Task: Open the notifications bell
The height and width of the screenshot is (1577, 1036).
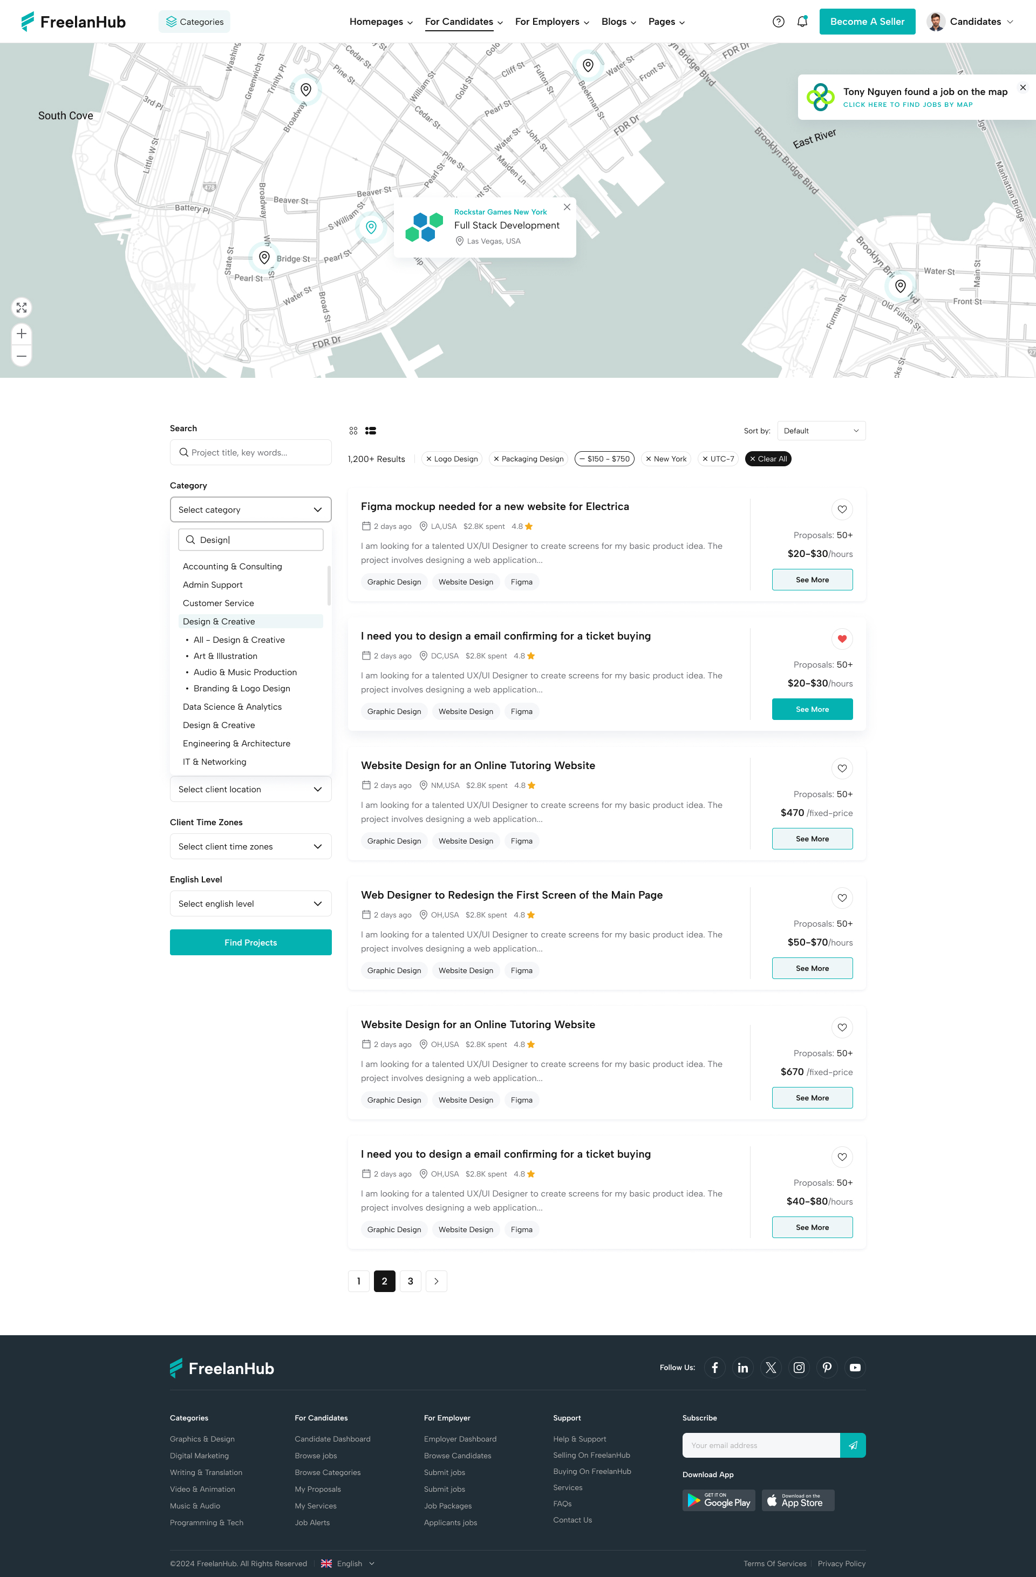Action: (x=801, y=21)
